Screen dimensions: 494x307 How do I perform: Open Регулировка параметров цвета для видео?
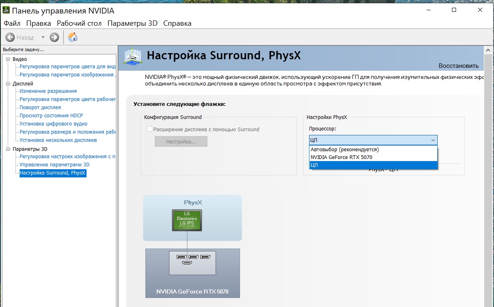point(68,67)
